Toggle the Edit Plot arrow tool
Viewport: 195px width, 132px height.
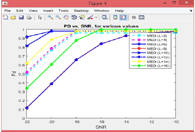pos(40,18)
